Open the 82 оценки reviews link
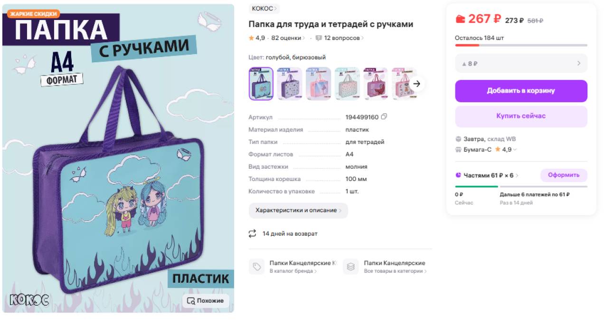The width and height of the screenshot is (604, 325). tap(288, 38)
